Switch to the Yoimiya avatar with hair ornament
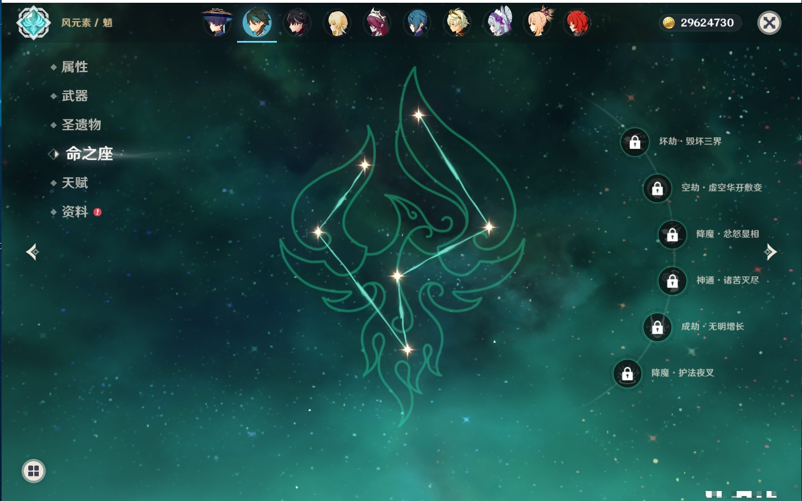This screenshot has height=501, width=802. click(538, 23)
